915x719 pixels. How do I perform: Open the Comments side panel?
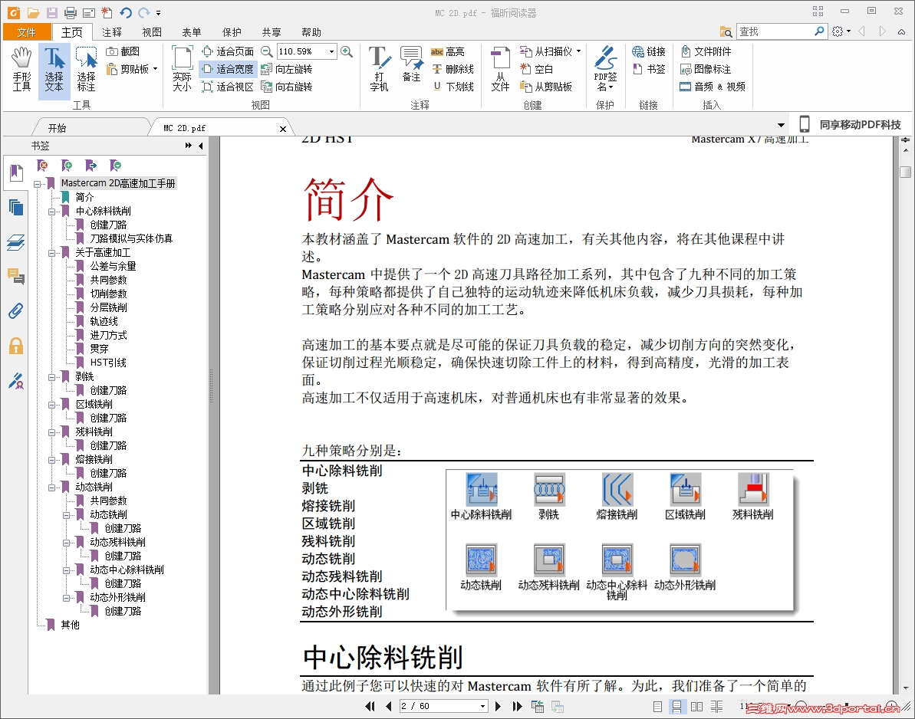point(16,276)
